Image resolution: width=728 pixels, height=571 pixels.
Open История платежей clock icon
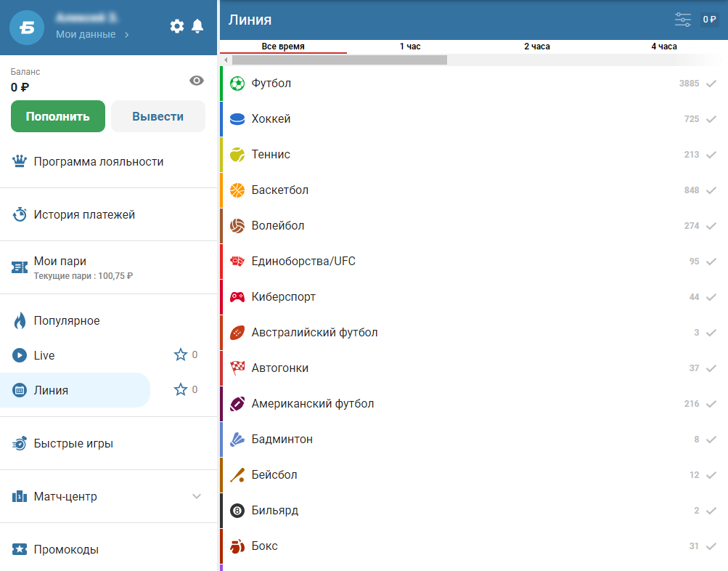(20, 214)
